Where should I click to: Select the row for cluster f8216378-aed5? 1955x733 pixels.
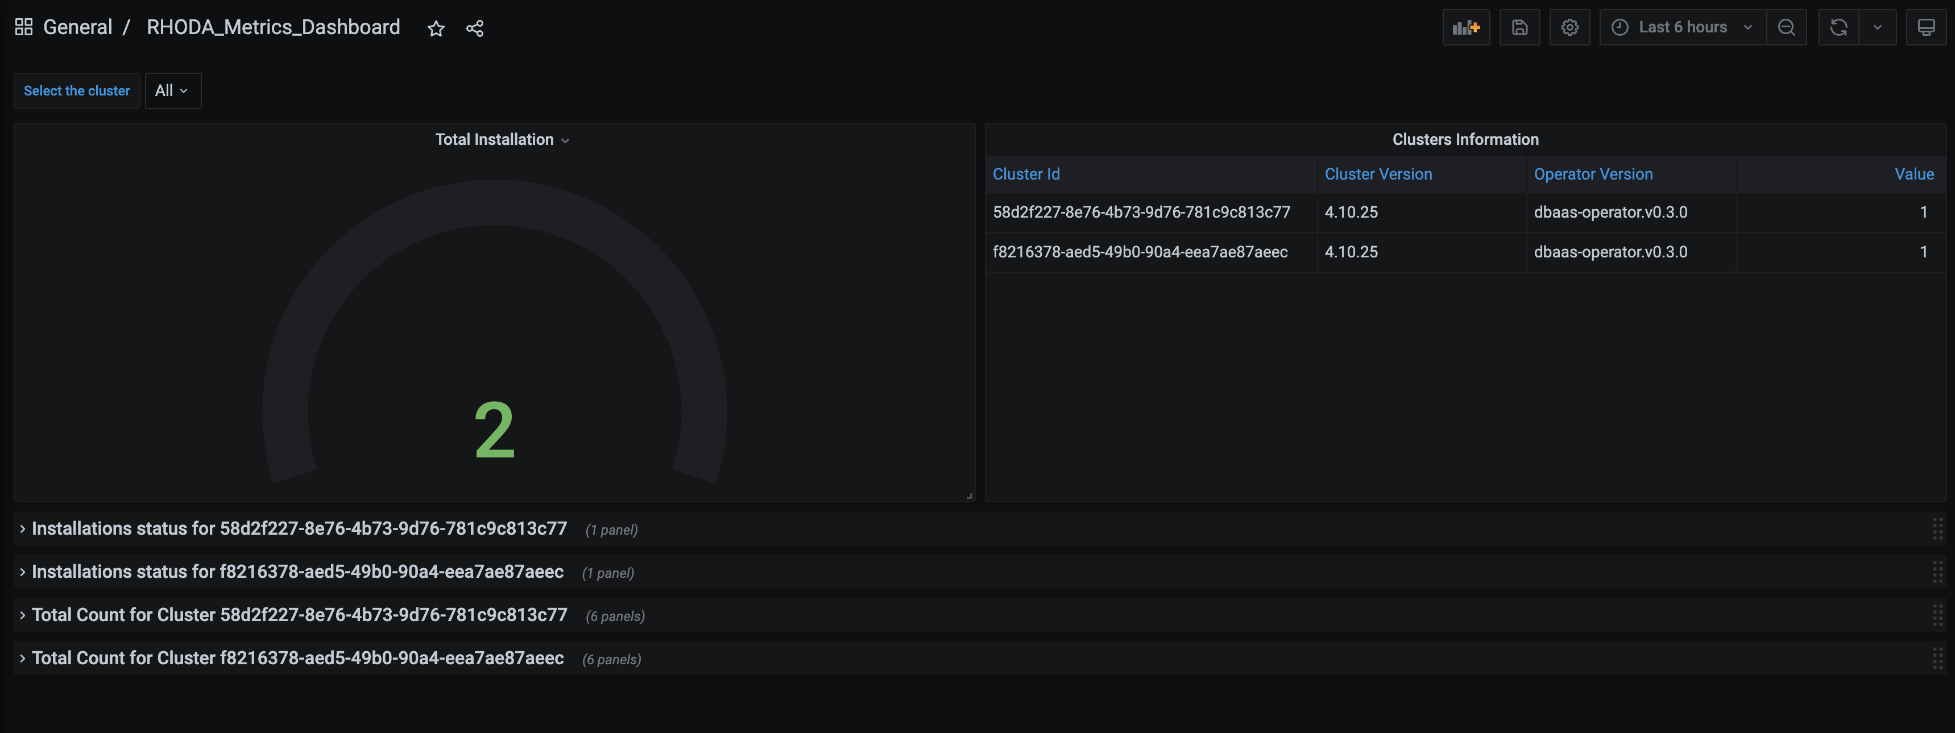pos(1140,252)
